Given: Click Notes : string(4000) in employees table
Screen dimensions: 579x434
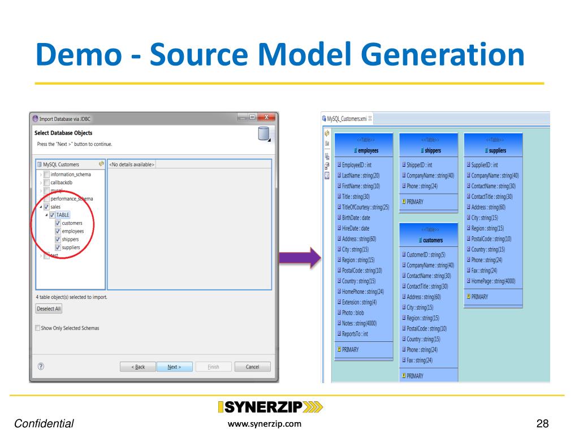Looking at the screenshot, I should pyautogui.click(x=359, y=323).
